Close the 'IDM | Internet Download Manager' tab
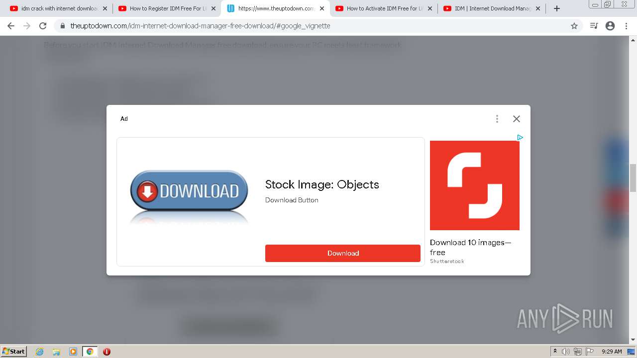This screenshot has width=637, height=358. point(538,8)
